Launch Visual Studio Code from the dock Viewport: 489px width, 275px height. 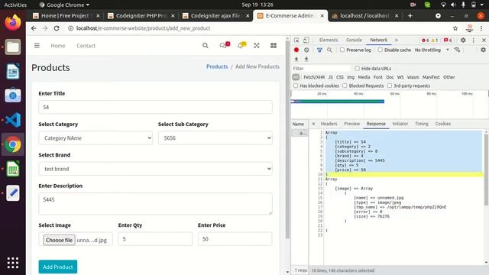tap(13, 120)
